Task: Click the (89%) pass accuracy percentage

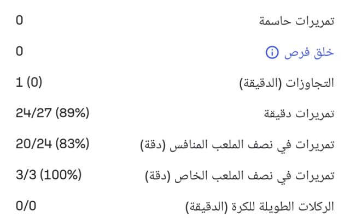Action: click(x=72, y=114)
